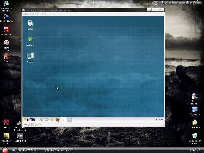This screenshot has height=153, width=204.
Task: Click the floppy disk status icon in VM bottom bar
Action: click(x=32, y=124)
